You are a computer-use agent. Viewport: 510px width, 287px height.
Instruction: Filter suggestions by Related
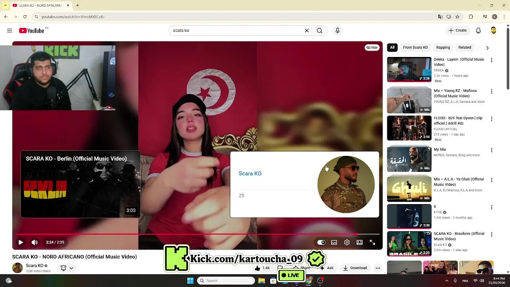(465, 47)
